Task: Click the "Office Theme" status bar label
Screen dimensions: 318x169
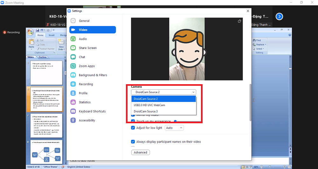Action: tap(51, 167)
